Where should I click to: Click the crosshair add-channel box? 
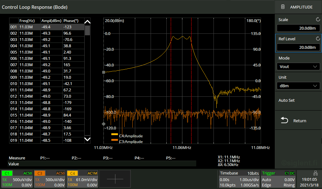point(115,179)
